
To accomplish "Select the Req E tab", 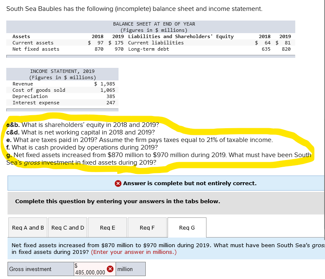I will 107,227.
